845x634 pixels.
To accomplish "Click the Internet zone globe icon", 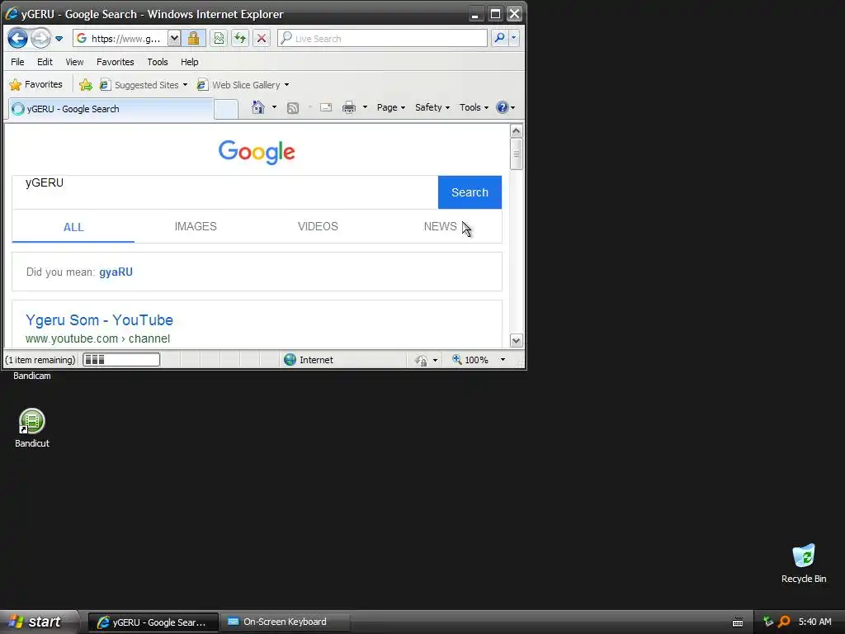I will (290, 360).
